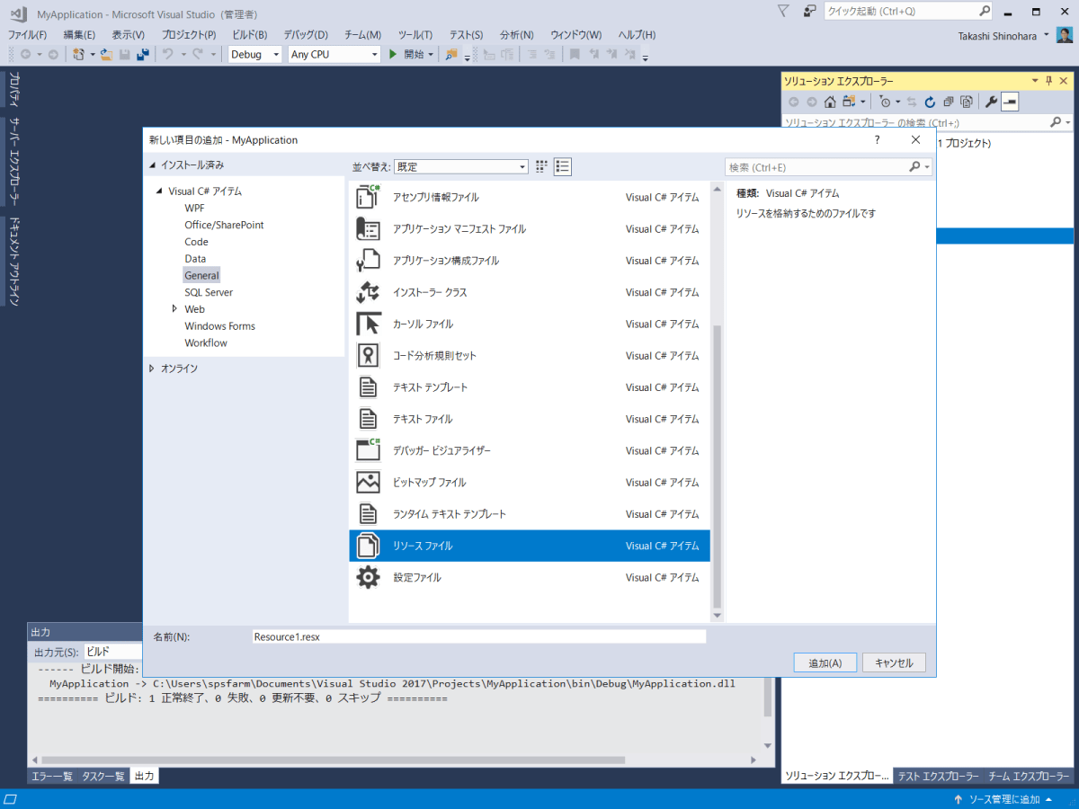Click the dialog help question mark

click(x=877, y=139)
